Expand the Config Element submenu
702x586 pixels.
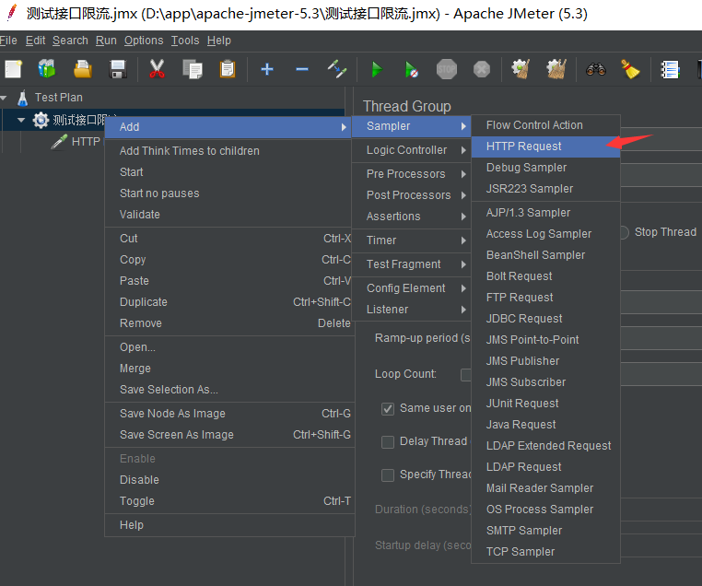click(412, 288)
